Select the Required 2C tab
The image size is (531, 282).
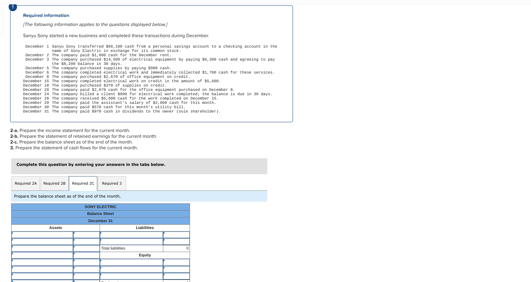(x=83, y=184)
